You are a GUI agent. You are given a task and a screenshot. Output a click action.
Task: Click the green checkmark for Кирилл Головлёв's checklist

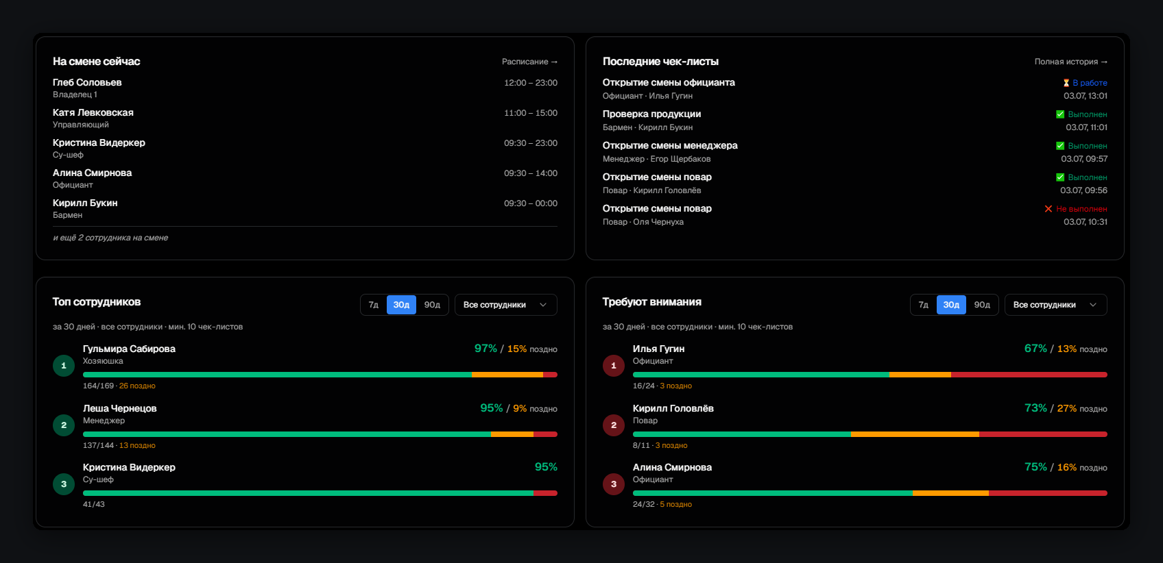click(x=1060, y=177)
